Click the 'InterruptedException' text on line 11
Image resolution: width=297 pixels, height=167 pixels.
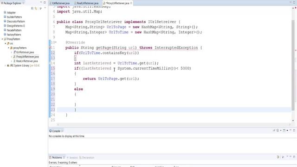pos(176,48)
